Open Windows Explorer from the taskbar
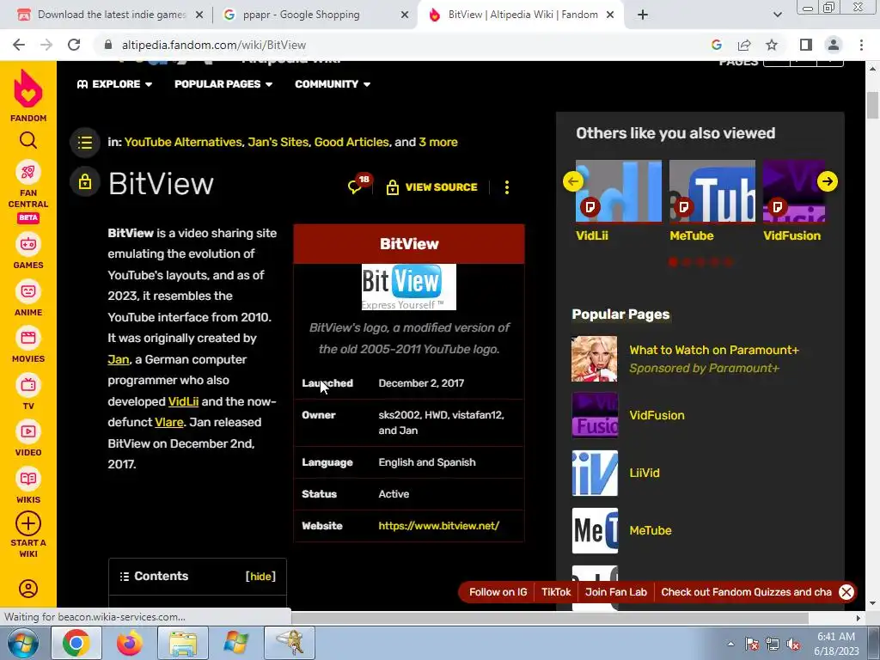 click(183, 643)
